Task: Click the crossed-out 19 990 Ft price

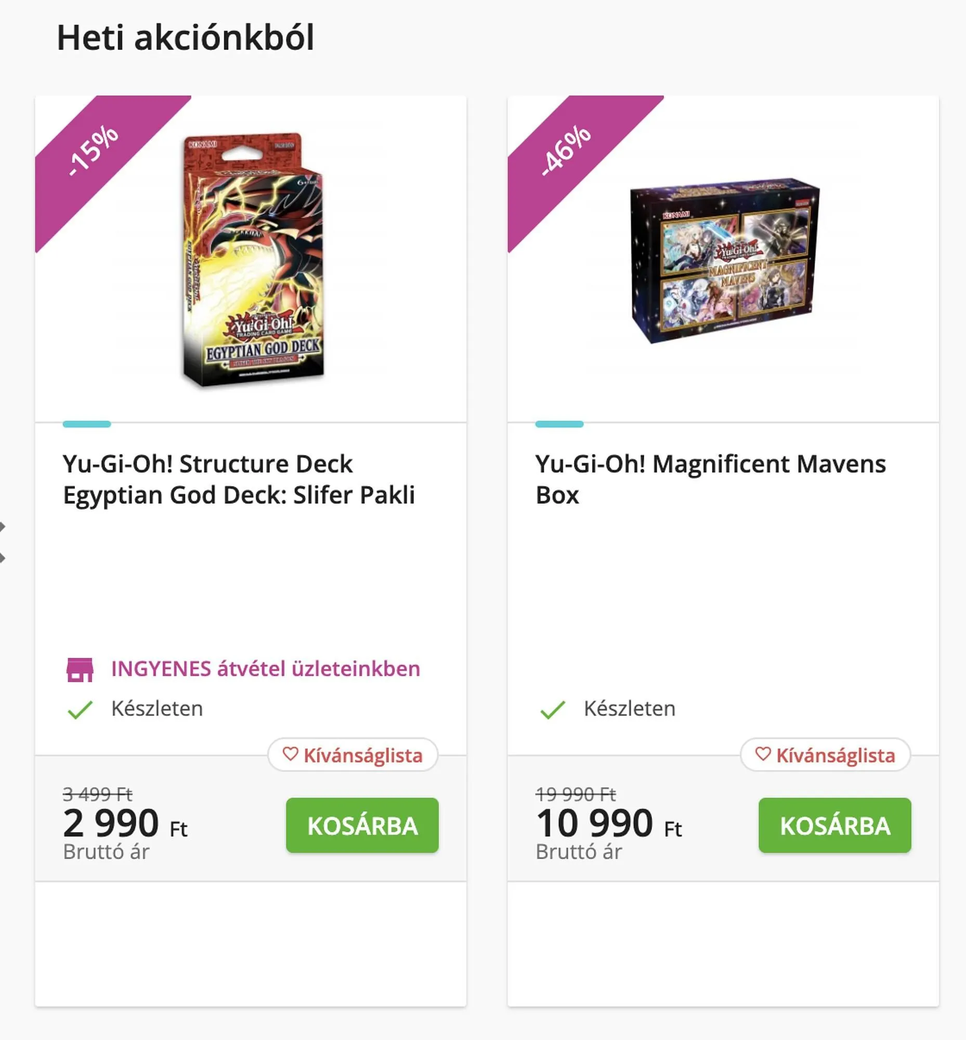Action: tap(576, 794)
